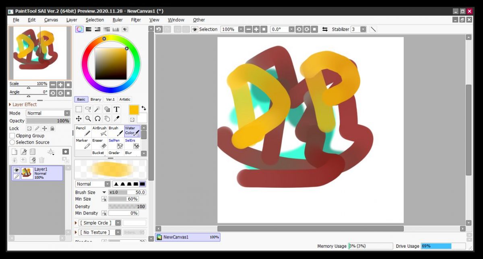Choose the Blur tool
This screenshot has height=259, width=483.
132,153
